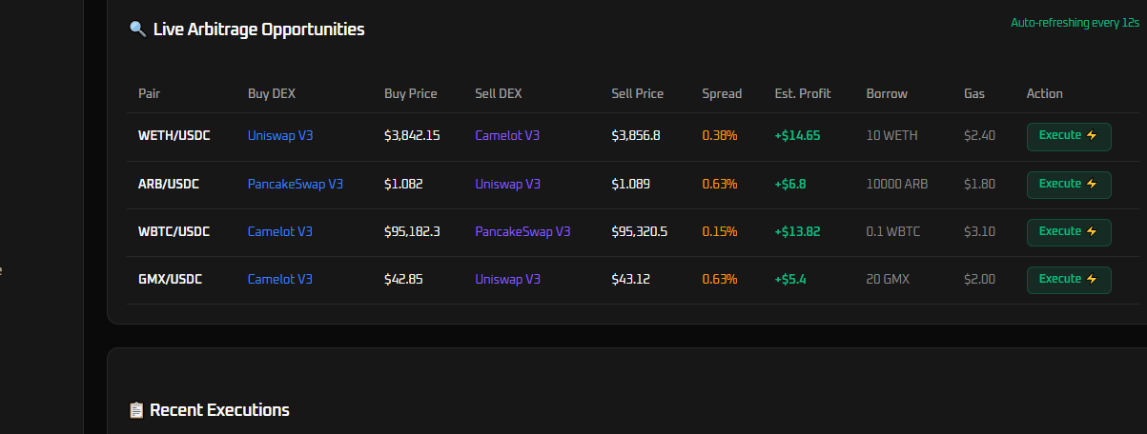1147x434 pixels.
Task: Execute the GMX/USDC arbitrage trade
Action: point(1069,280)
